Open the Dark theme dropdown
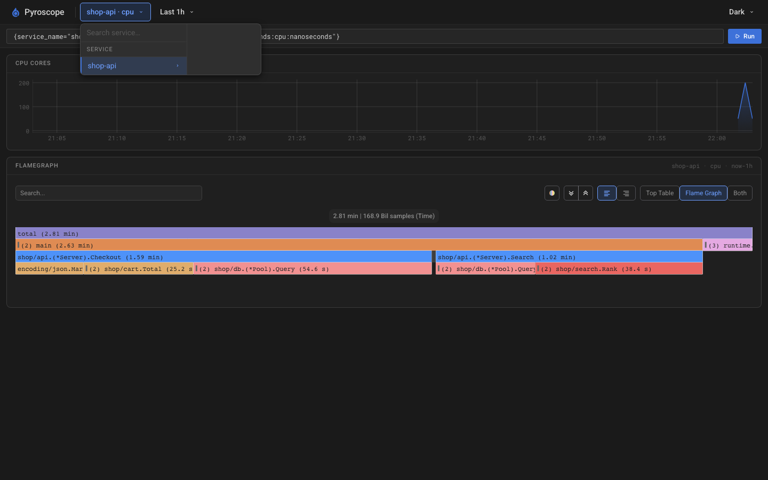 (x=741, y=12)
